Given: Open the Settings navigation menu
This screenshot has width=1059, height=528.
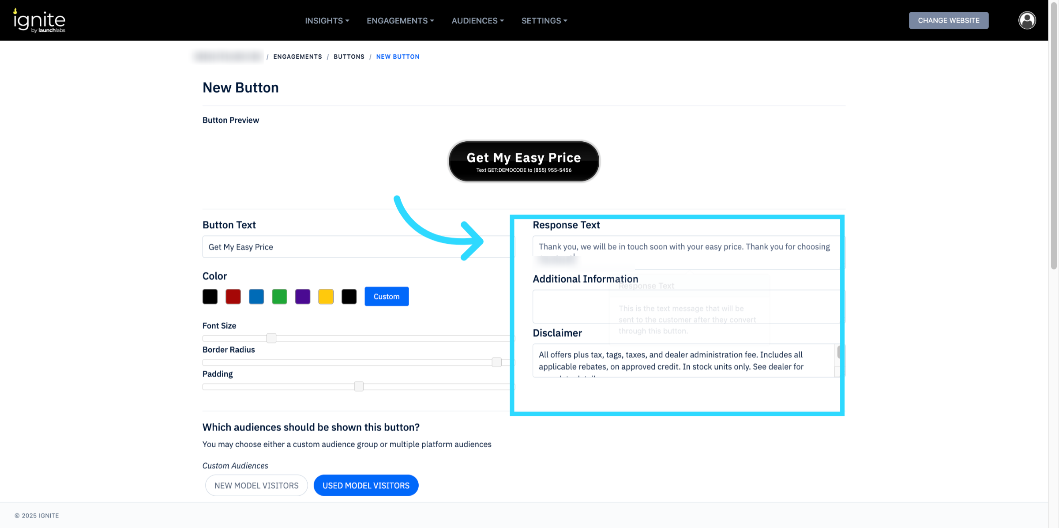Looking at the screenshot, I should coord(544,21).
